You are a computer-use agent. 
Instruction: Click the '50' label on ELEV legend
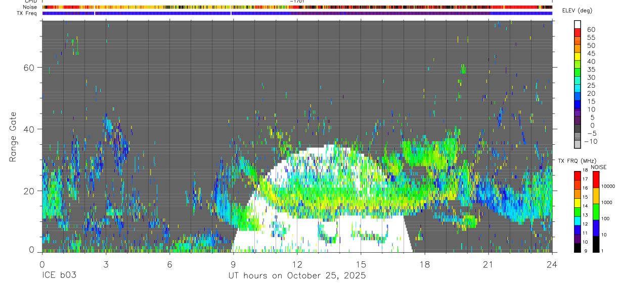(591, 46)
